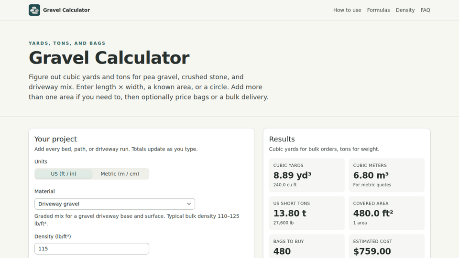Image resolution: width=459 pixels, height=258 pixels.
Task: Click the 6.80 m³ cubic meters value
Action: [x=371, y=175]
